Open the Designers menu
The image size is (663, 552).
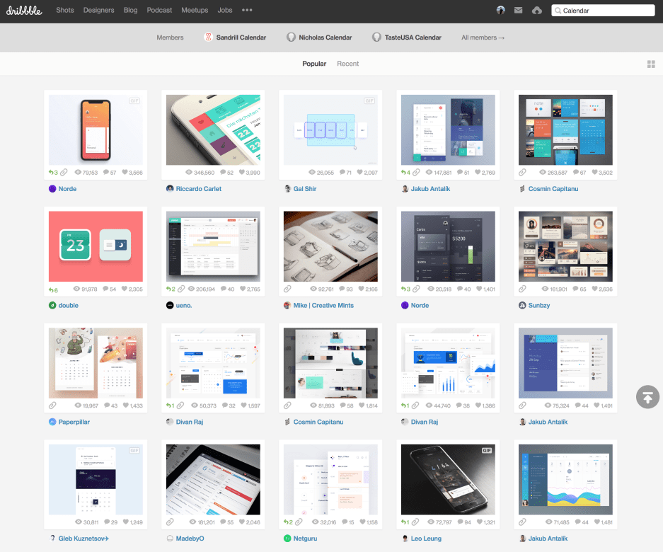(x=98, y=10)
